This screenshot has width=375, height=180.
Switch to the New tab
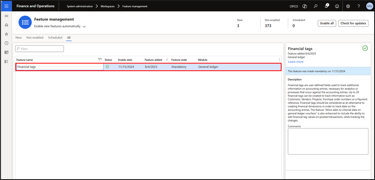coord(18,38)
